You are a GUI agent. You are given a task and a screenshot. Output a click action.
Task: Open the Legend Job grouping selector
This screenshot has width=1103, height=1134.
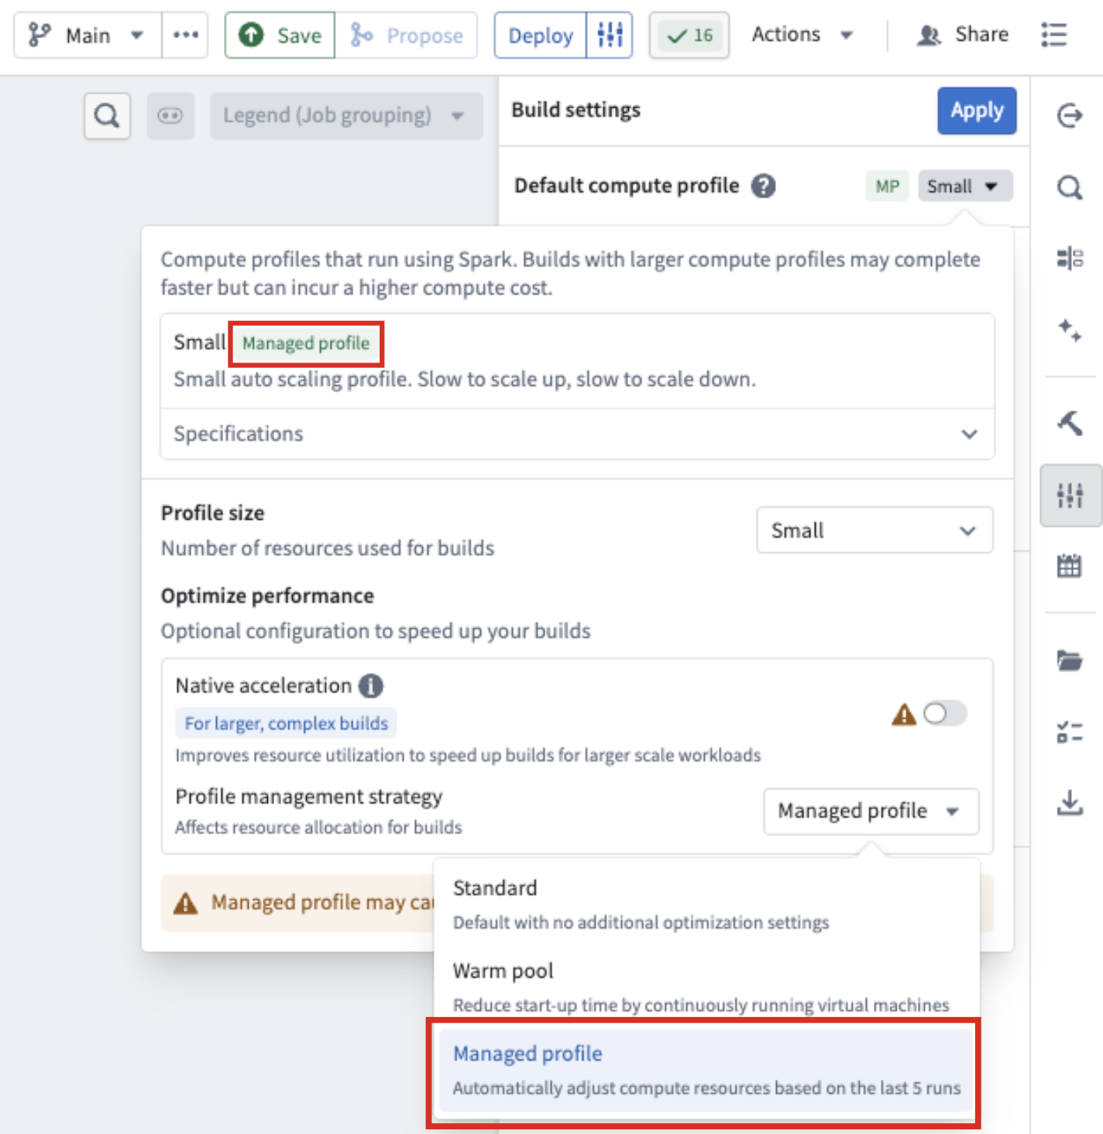click(345, 115)
